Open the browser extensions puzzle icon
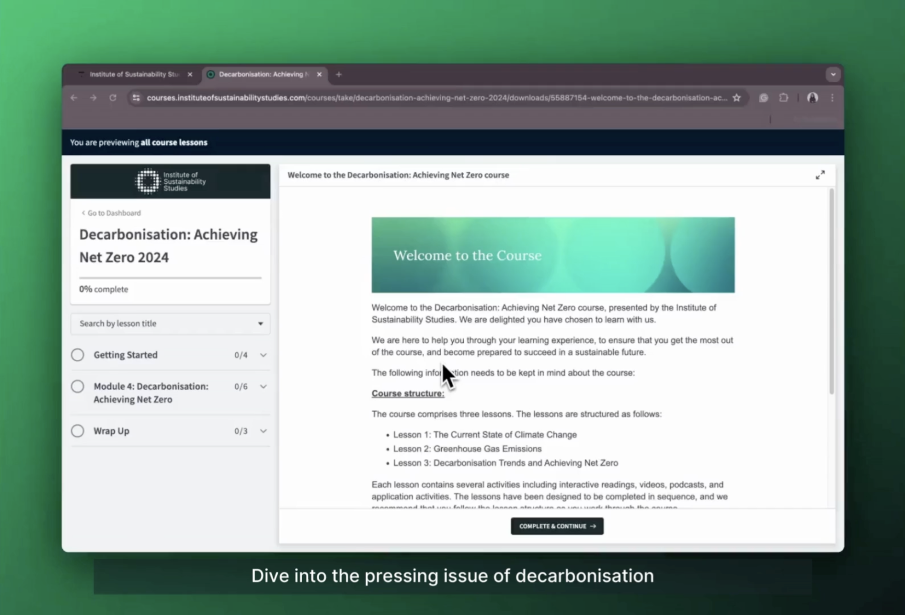 click(x=783, y=98)
